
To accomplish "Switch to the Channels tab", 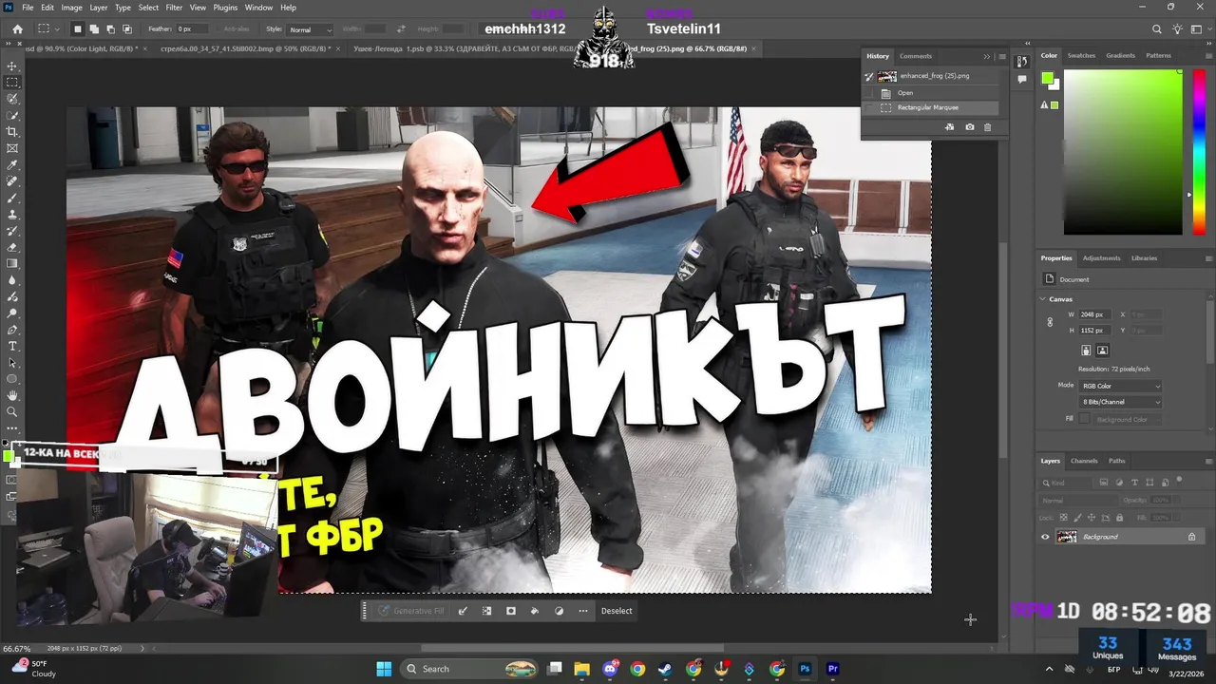I will (x=1084, y=461).
